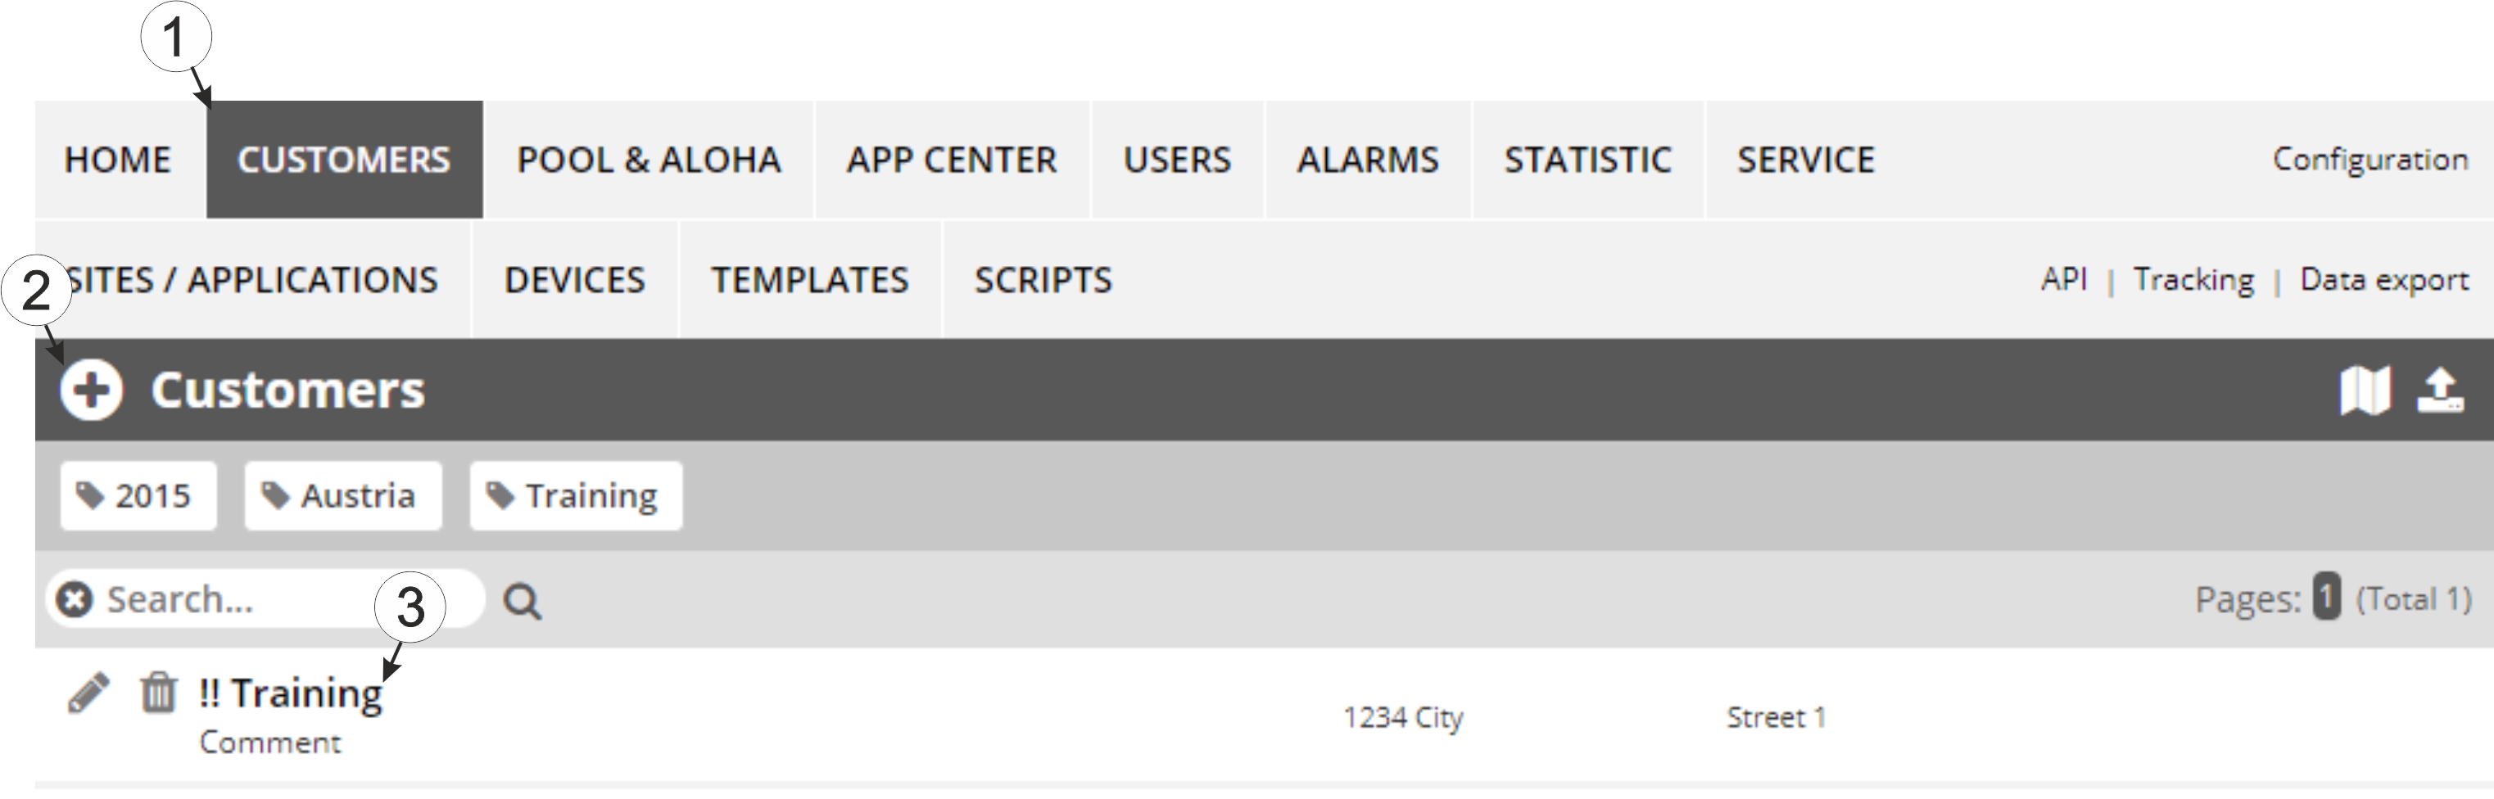The image size is (2494, 799).
Task: Click the add customer plus icon
Action: [91, 390]
